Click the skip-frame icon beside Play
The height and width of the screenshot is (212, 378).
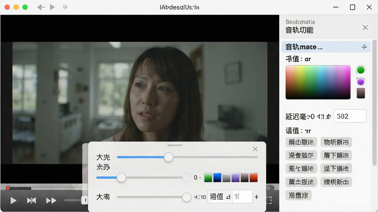pyautogui.click(x=31, y=201)
